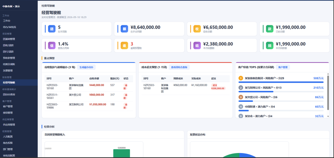This screenshot has height=158, width=334.
Task: Click the 508万元 top customer progress bar
Action: [281, 82]
